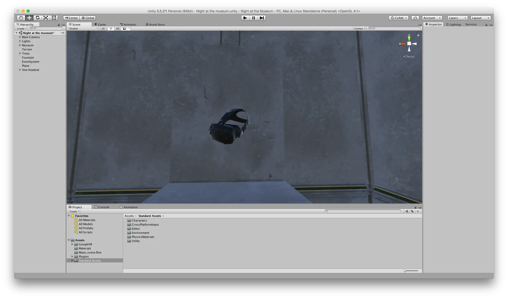This screenshot has width=508, height=299.
Task: Select the Scale tool
Action: tap(46, 18)
